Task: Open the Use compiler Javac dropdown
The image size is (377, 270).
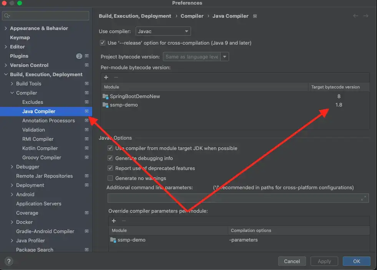Action: click(169, 31)
